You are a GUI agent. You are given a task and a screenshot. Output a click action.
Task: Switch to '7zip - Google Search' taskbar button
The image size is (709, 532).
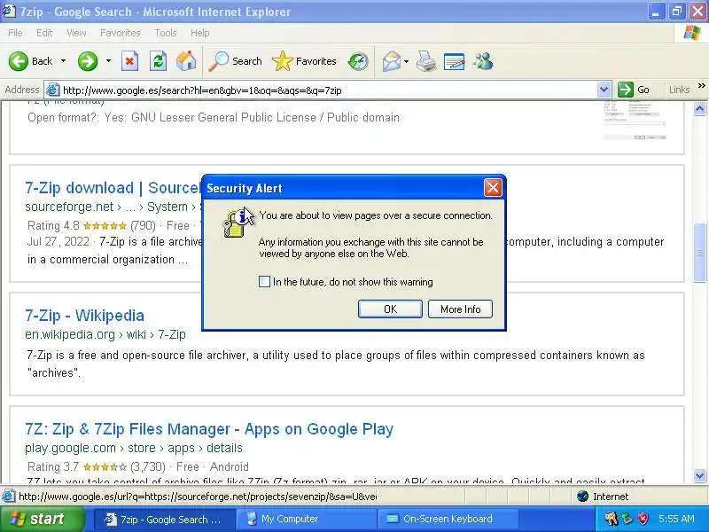coord(165,519)
